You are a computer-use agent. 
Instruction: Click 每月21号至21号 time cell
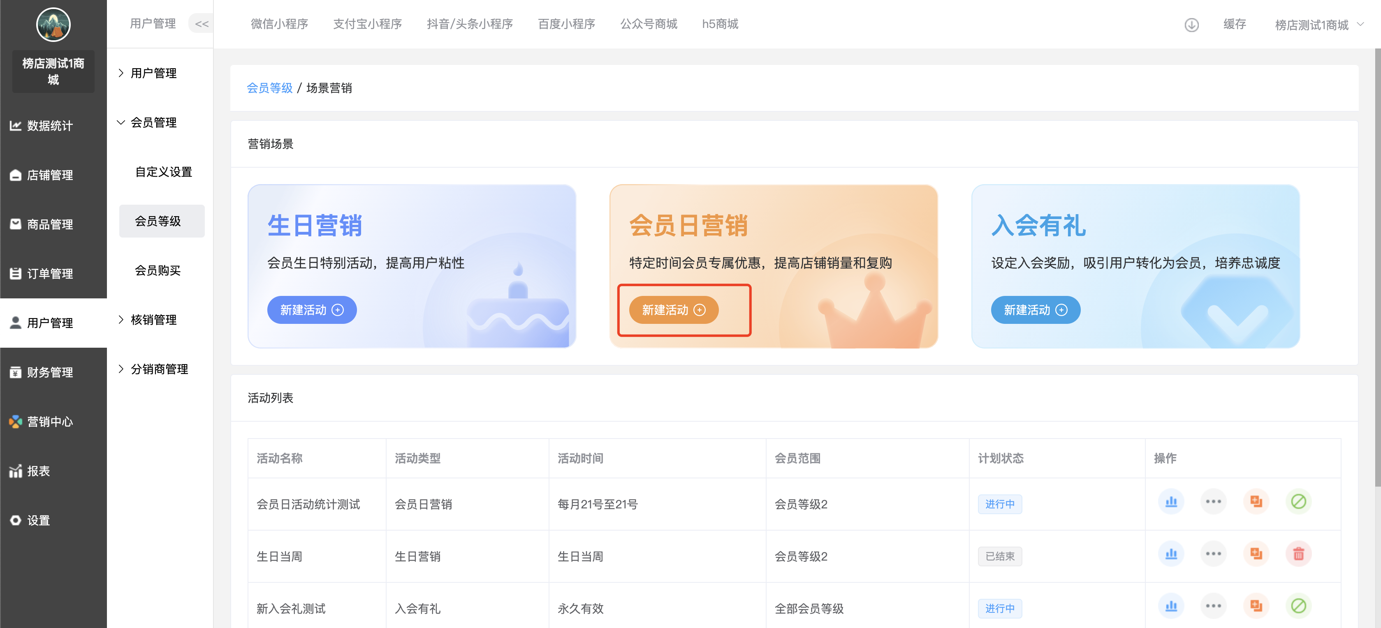point(597,504)
